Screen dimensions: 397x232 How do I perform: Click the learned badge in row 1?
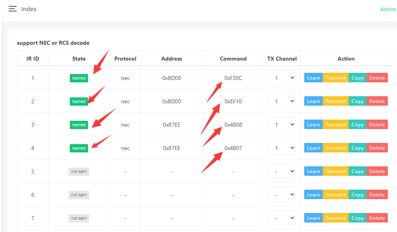[x=79, y=78]
